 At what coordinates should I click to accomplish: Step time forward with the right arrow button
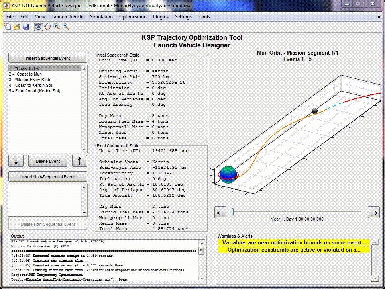[374, 213]
